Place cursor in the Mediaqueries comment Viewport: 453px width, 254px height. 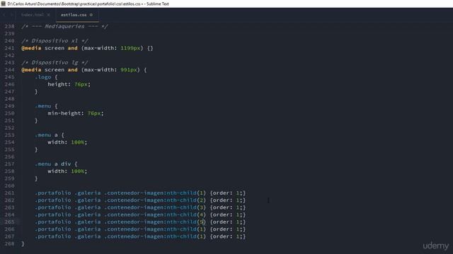point(64,26)
